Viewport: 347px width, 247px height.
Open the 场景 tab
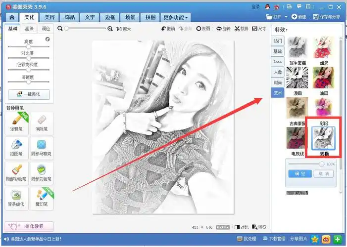pyautogui.click(x=130, y=17)
